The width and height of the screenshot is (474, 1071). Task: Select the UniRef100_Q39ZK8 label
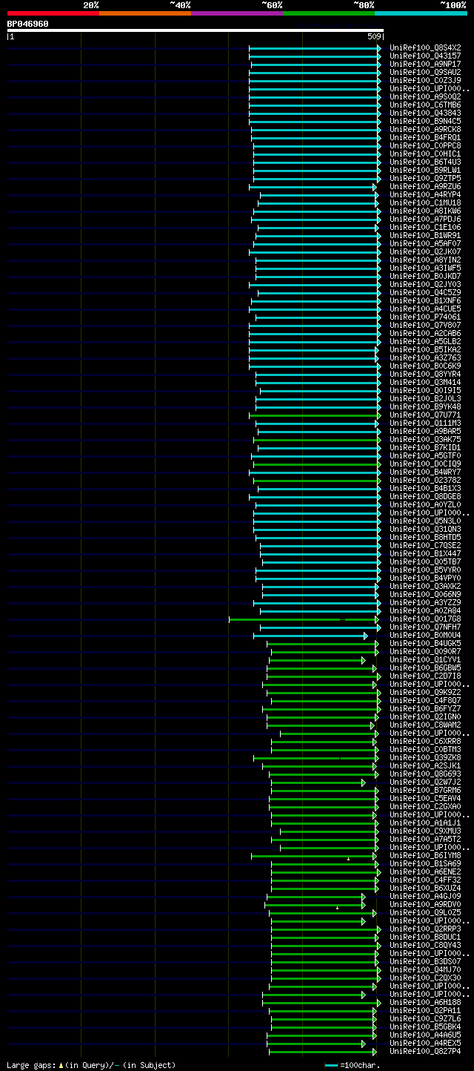[x=426, y=757]
